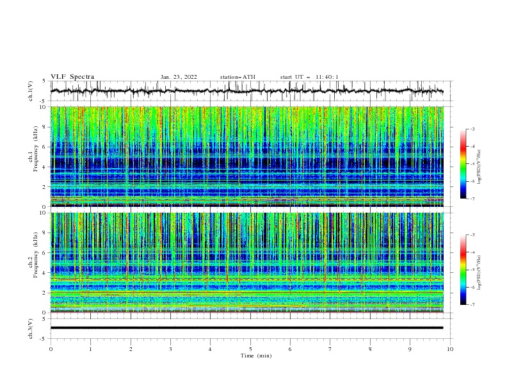Click the ch.2 frequency tick label "4"
The width and height of the screenshot is (507, 392).
[45, 273]
